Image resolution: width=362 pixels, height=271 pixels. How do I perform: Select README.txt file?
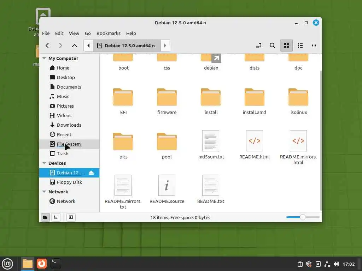[211, 189]
